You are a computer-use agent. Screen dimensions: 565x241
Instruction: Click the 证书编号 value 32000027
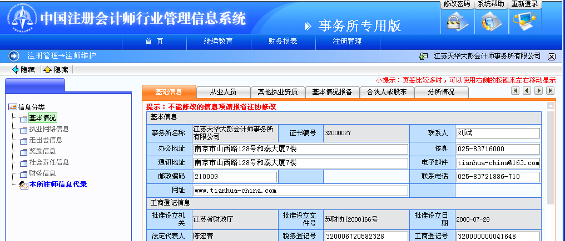(338, 134)
